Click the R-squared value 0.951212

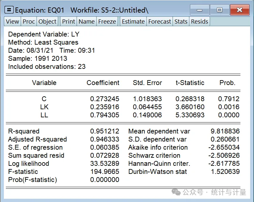pos(105,131)
